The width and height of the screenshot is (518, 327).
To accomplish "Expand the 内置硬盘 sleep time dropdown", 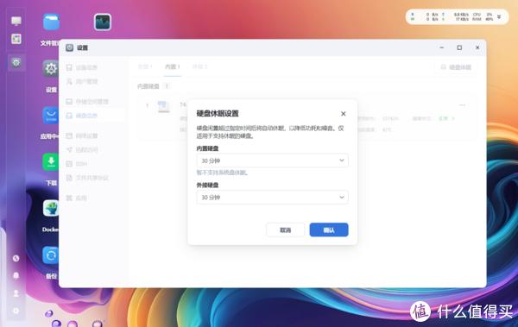I will 272,160.
